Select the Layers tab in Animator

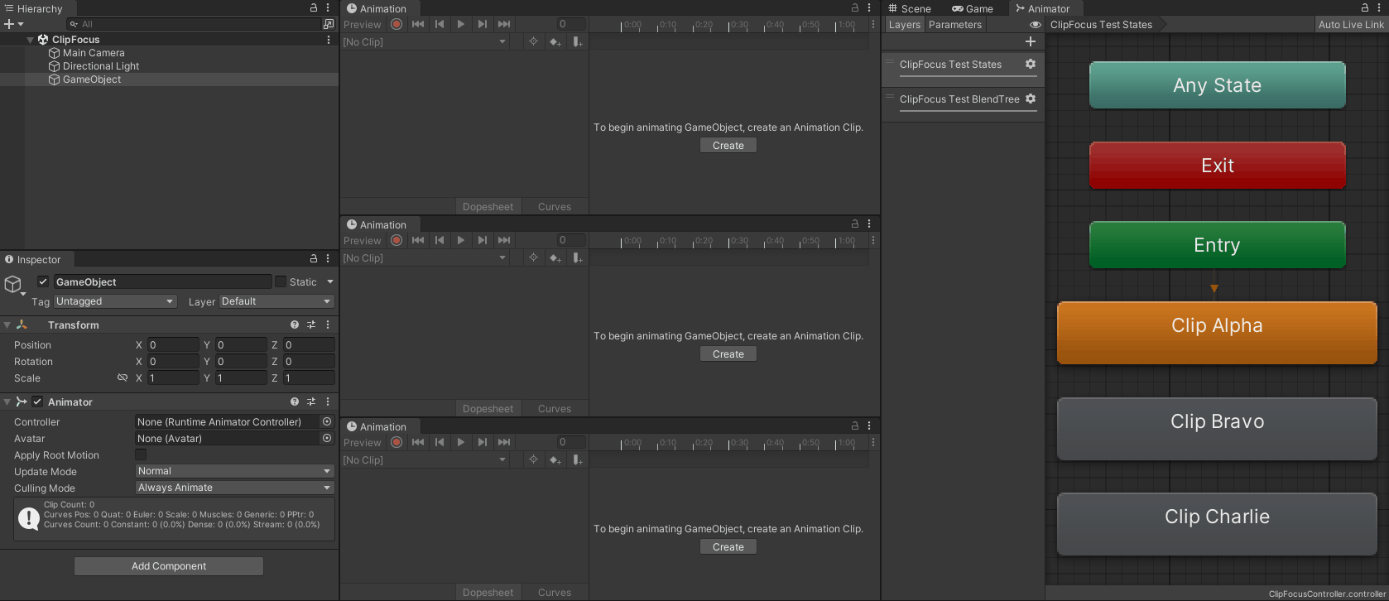[x=904, y=24]
